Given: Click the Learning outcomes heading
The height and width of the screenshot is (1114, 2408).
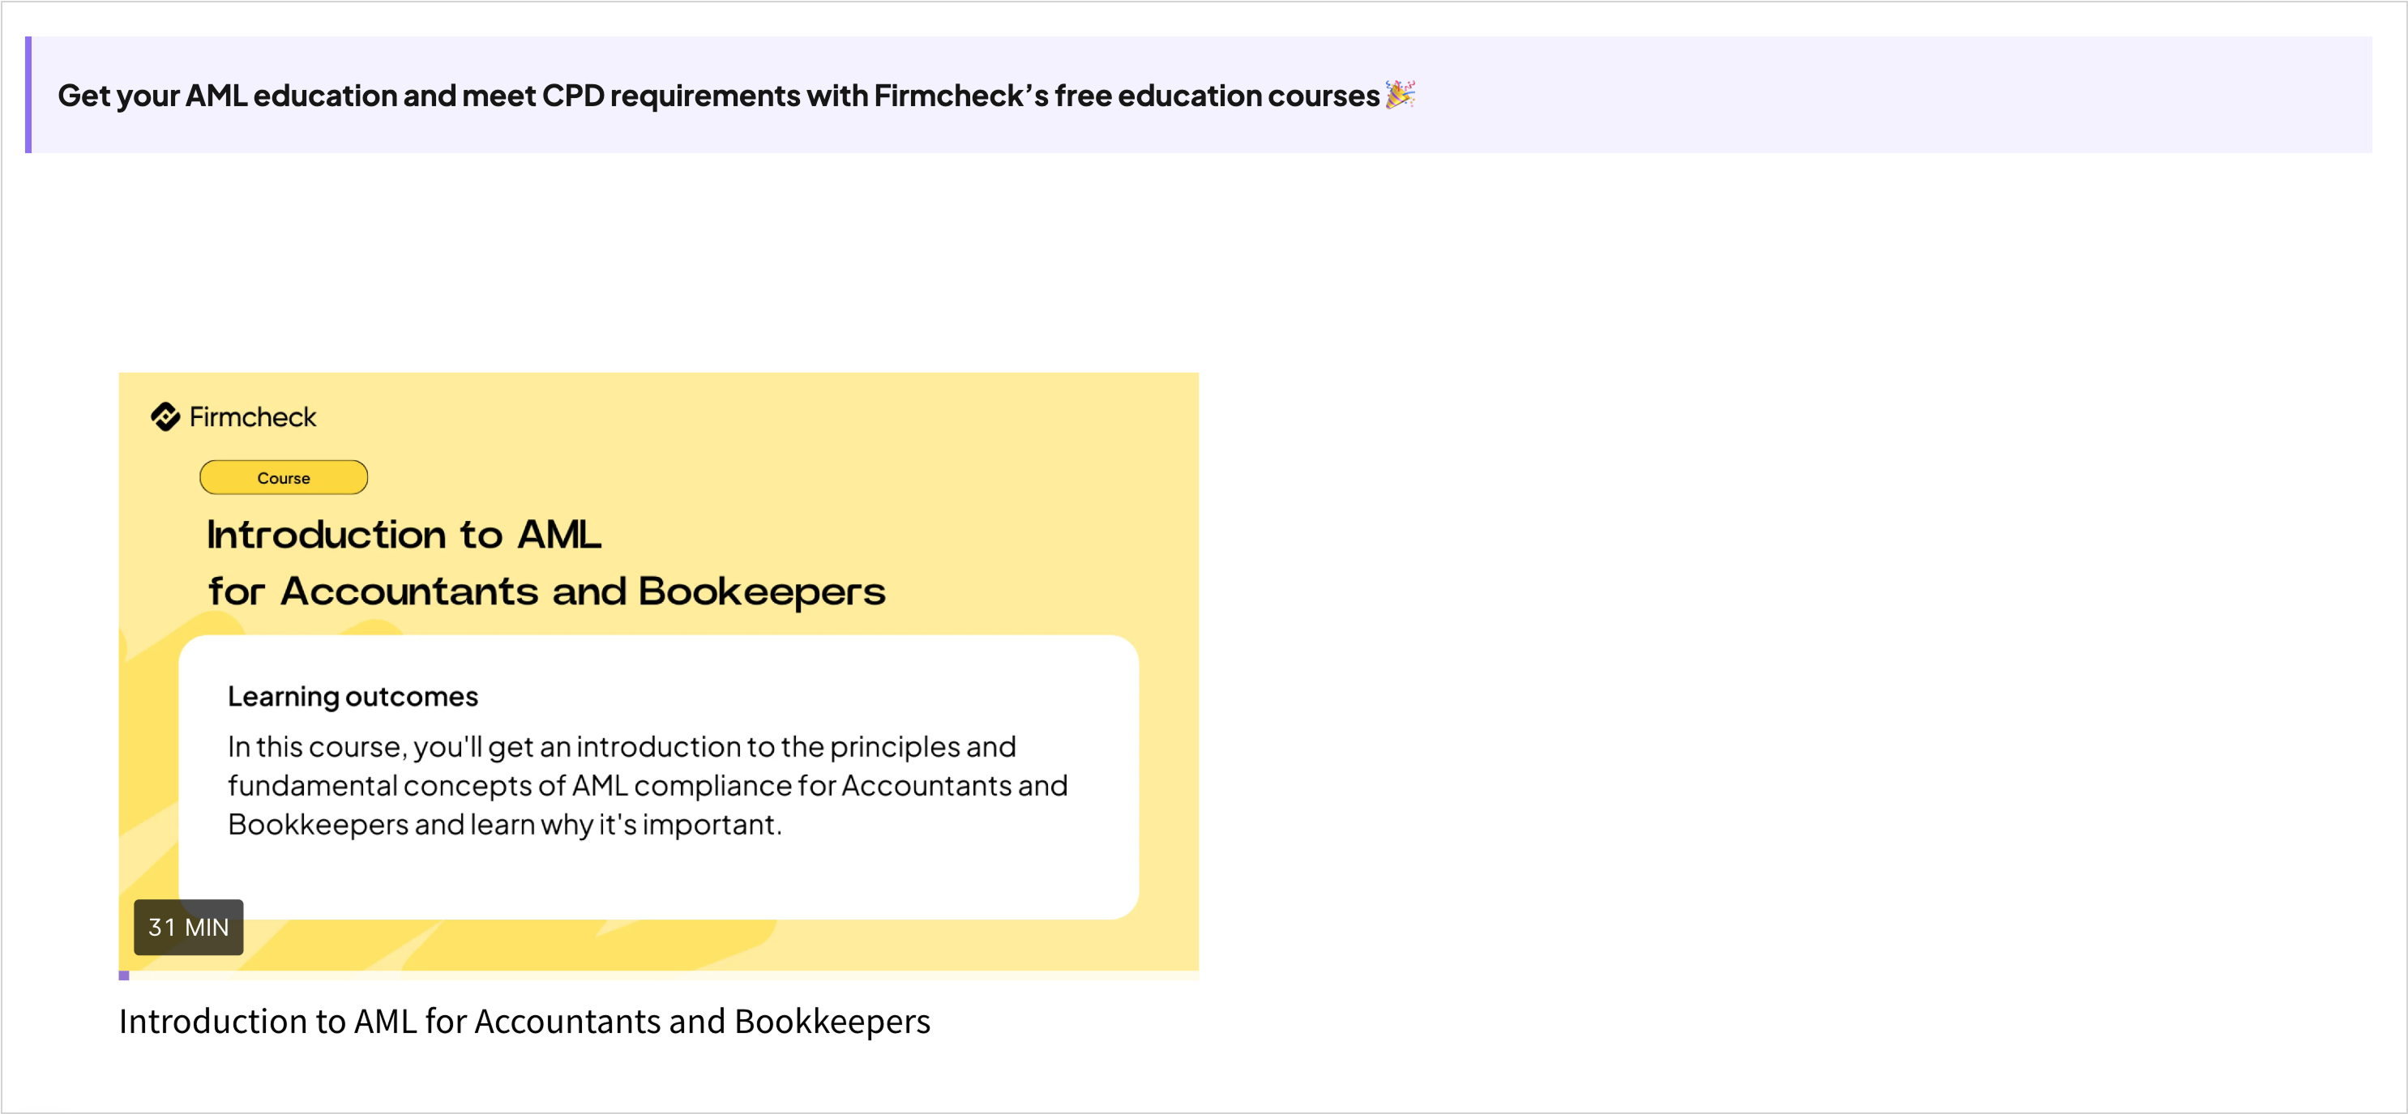Looking at the screenshot, I should [353, 698].
